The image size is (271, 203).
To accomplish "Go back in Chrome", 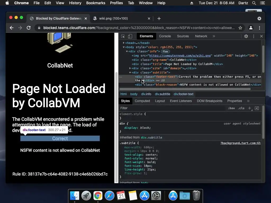I will [x=12, y=28].
